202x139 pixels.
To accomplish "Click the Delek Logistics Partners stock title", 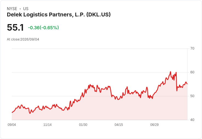I will [x=59, y=15].
